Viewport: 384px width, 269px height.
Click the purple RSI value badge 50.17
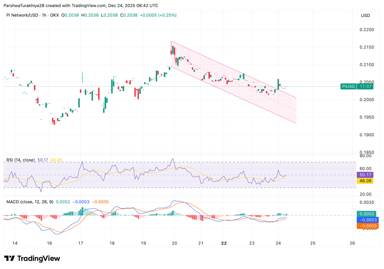tap(365, 175)
